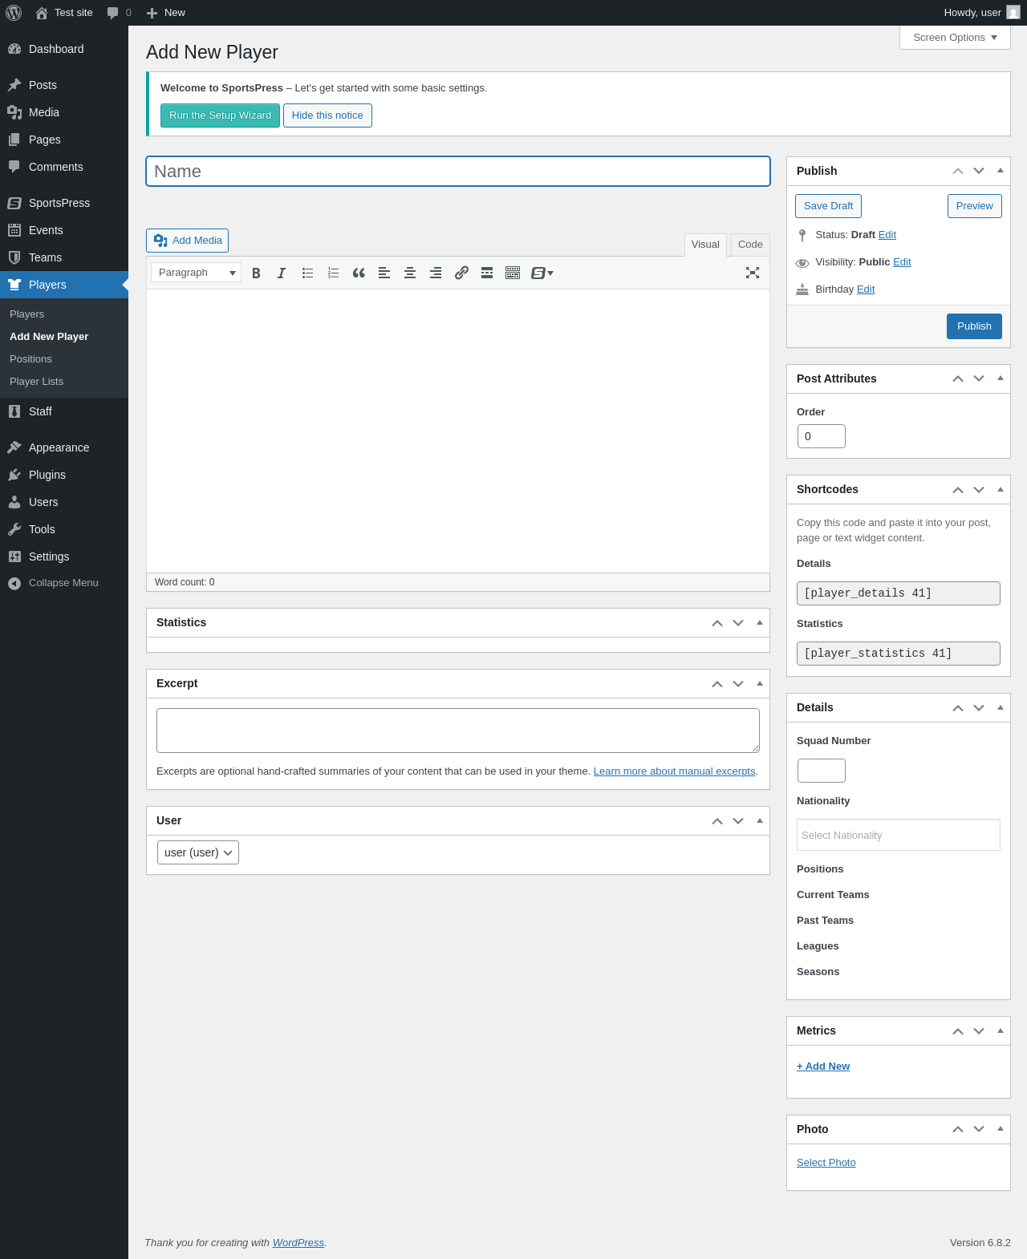Click the Squad Number field
Viewport: 1027px width, 1259px height.
point(822,771)
